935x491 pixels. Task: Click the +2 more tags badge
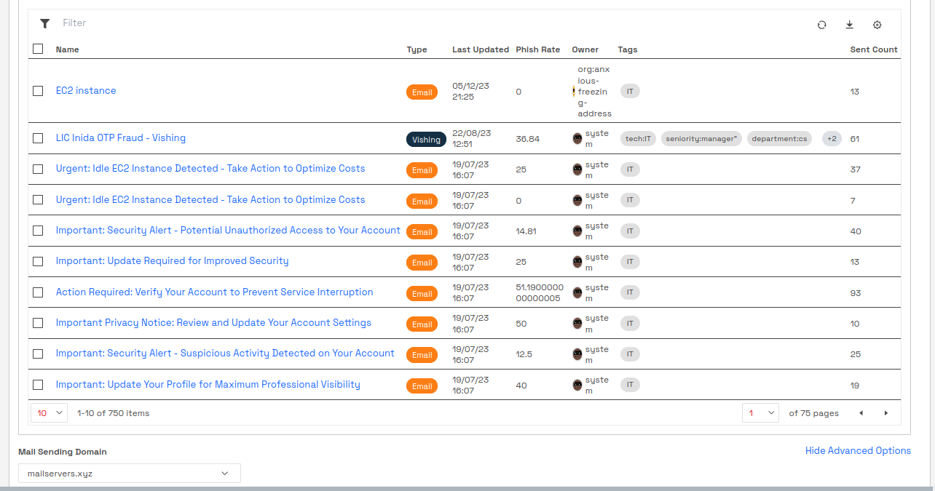(831, 139)
